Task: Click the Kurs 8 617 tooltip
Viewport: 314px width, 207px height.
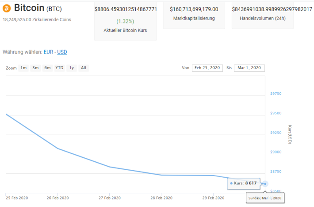Action: coord(244,184)
